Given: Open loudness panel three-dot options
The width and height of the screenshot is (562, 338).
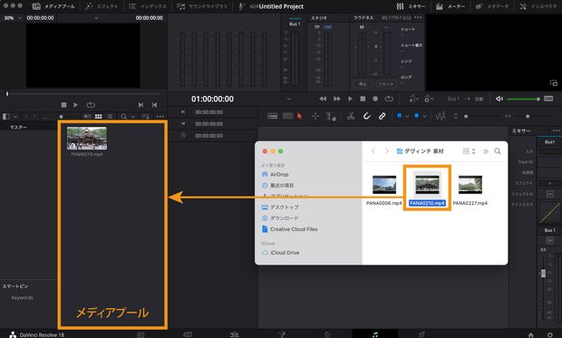Looking at the screenshot, I should coord(418,17).
